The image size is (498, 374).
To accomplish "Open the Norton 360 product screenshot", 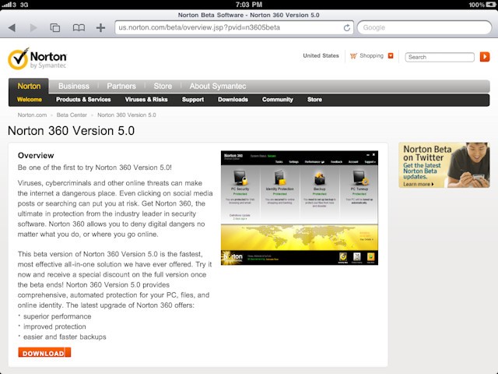I will (x=300, y=208).
